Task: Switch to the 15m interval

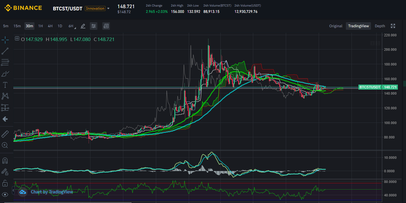Action: click(17, 26)
